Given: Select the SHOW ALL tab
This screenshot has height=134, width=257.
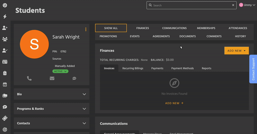Looking at the screenshot, I should (x=111, y=28).
